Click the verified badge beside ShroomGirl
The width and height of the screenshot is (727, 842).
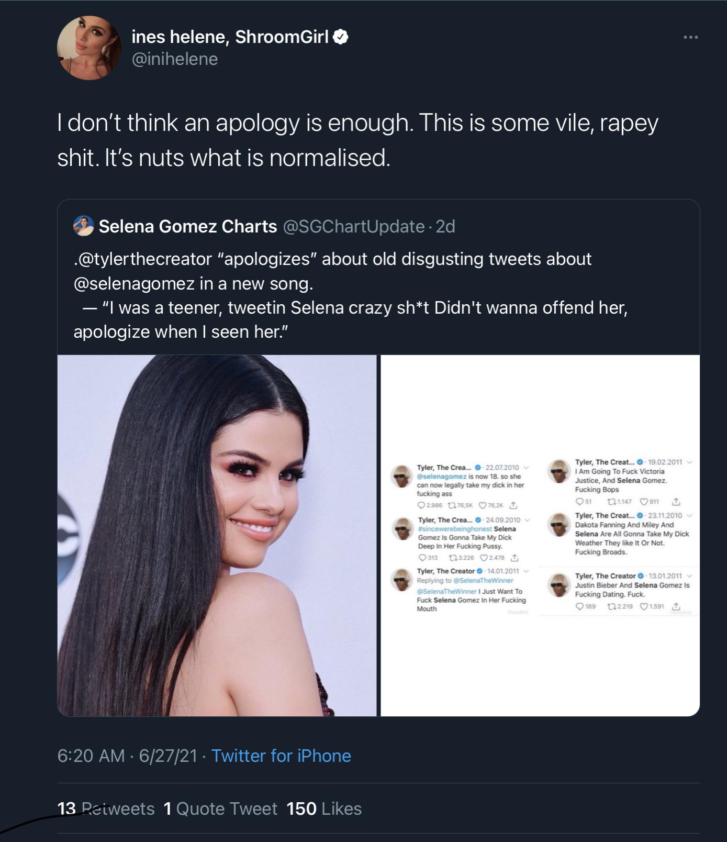[341, 37]
